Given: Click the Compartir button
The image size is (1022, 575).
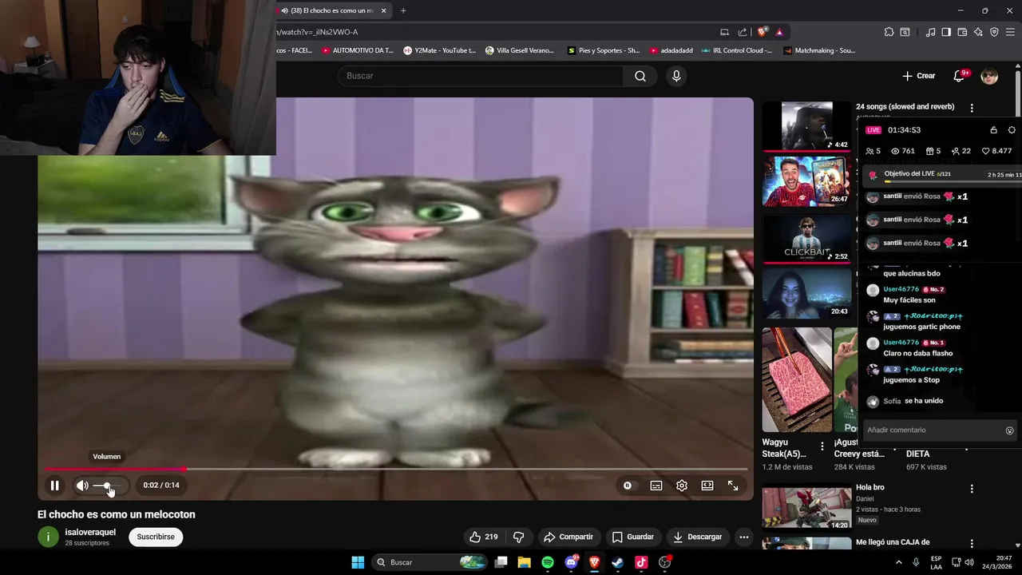Looking at the screenshot, I should [568, 537].
